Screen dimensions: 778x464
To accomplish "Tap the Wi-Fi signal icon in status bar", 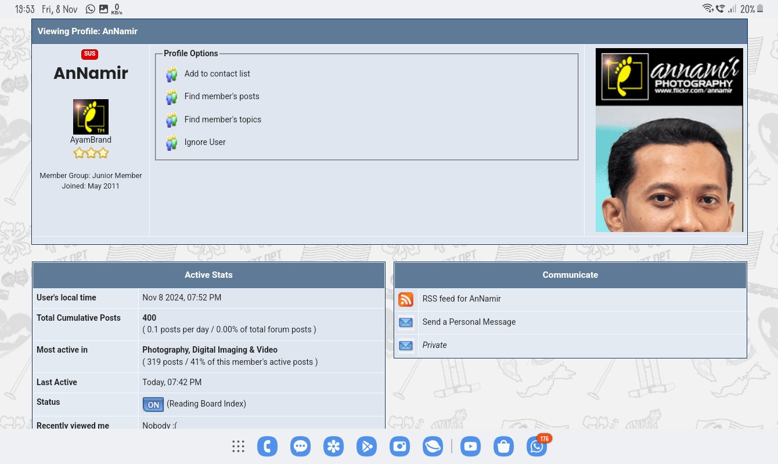I will tap(708, 8).
